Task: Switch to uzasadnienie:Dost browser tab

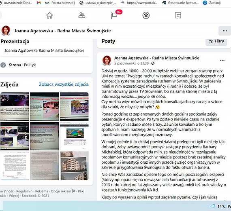Action: [x=16, y=3]
